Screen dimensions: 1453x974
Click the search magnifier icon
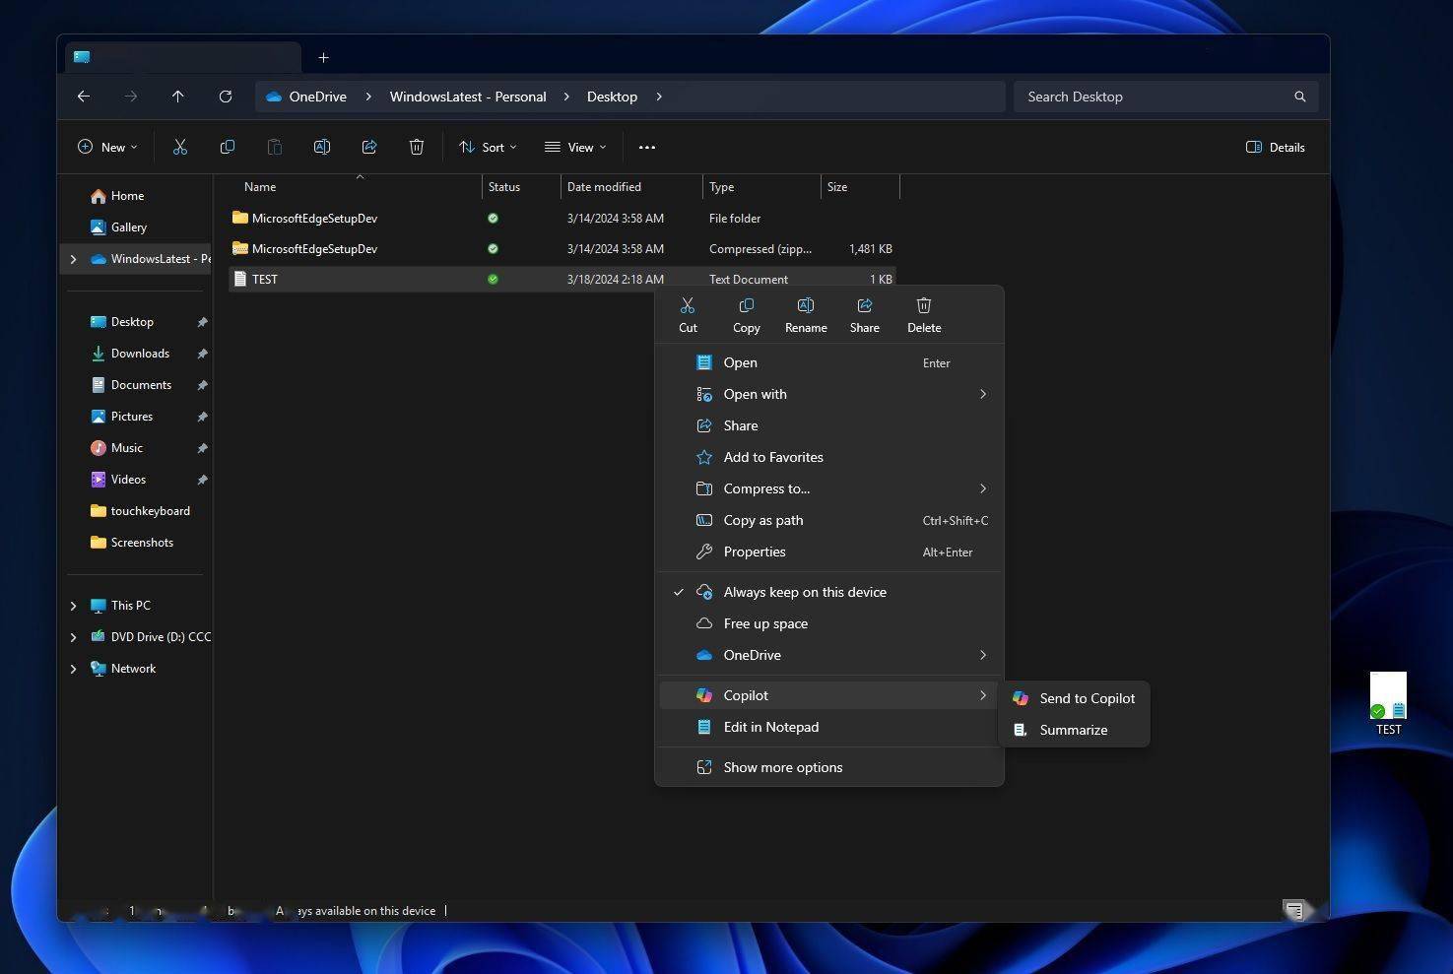(x=1300, y=97)
